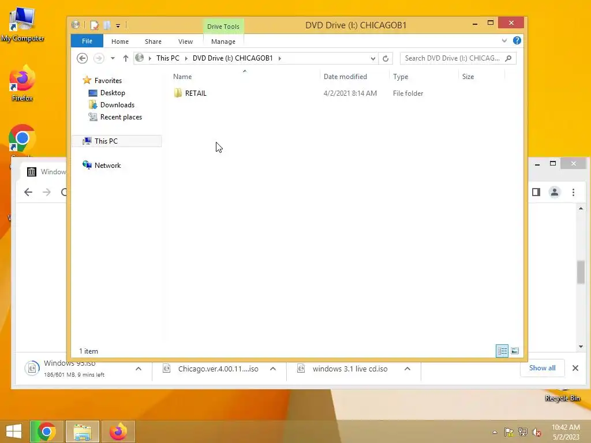591x443 pixels.
Task: Refresh the DVD Drive folder view
Action: point(386,58)
